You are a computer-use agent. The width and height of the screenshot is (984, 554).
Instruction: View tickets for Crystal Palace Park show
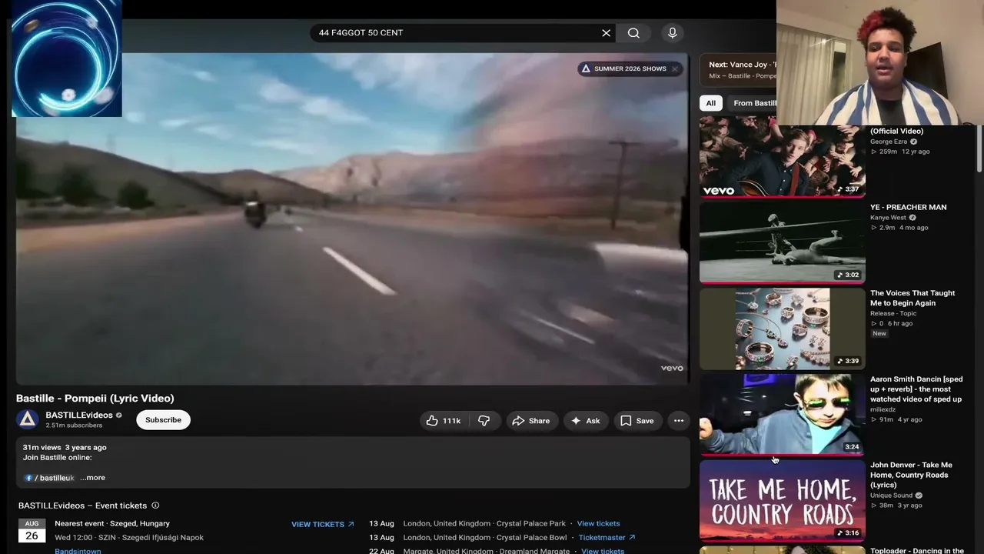[x=598, y=523]
